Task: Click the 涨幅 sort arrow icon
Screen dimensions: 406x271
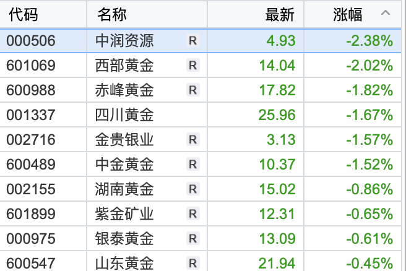Action: pos(386,12)
